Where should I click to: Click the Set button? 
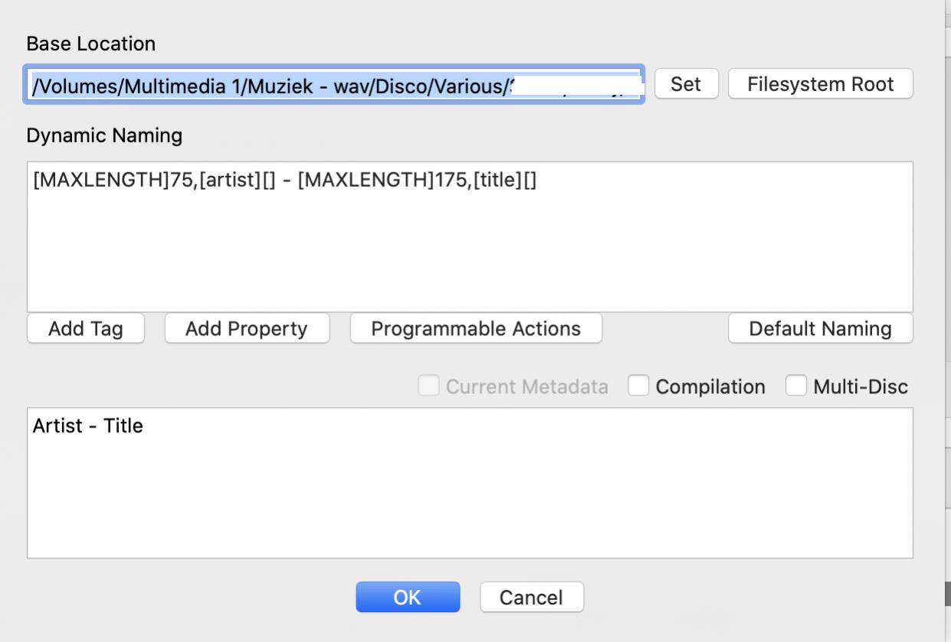[x=686, y=84]
